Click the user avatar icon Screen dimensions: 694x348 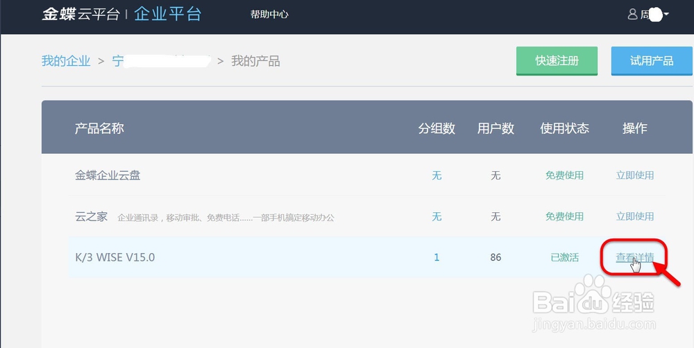(x=632, y=14)
